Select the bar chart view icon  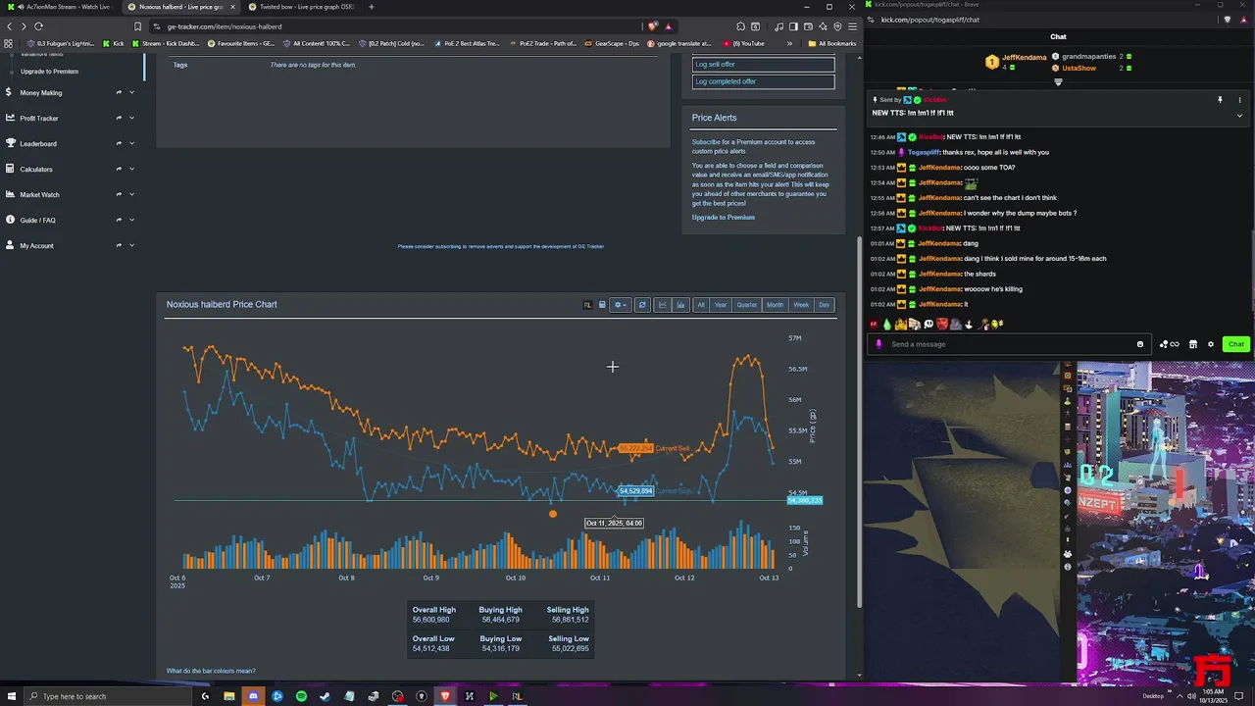pyautogui.click(x=680, y=305)
